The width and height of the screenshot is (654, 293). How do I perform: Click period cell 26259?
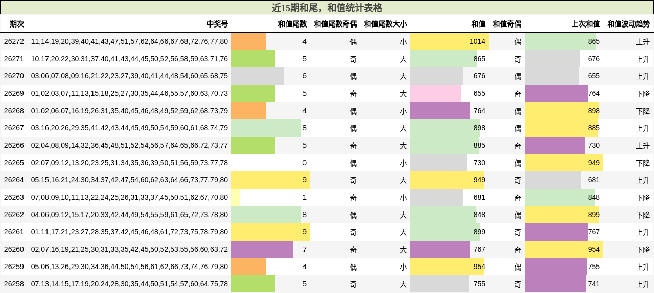point(14,267)
